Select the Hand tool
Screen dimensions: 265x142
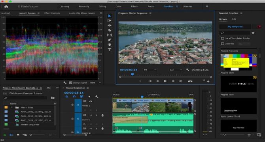click(x=110, y=45)
